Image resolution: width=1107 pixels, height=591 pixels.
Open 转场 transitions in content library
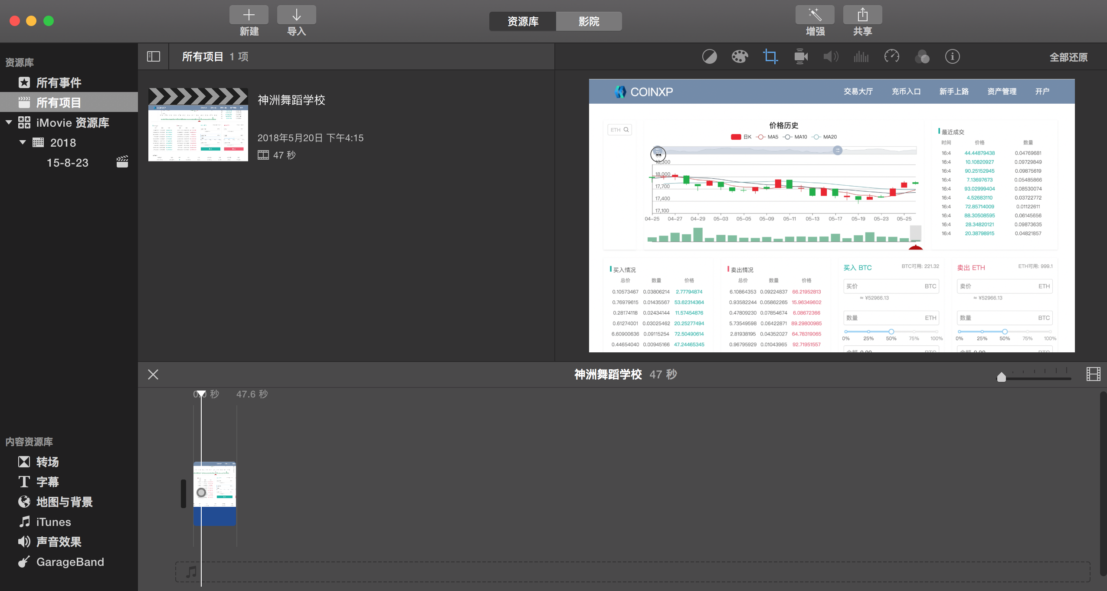point(47,462)
